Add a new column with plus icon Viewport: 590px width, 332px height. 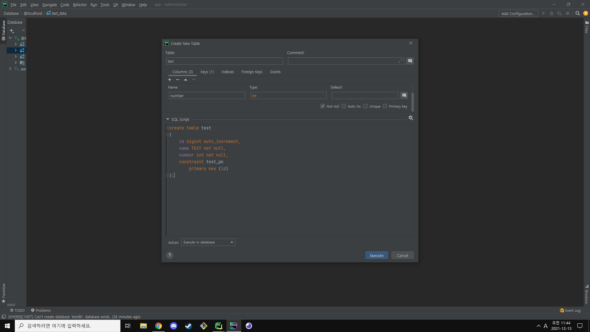pos(170,80)
